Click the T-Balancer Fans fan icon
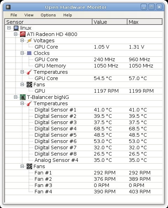The image size is (168, 208). click(x=29, y=166)
